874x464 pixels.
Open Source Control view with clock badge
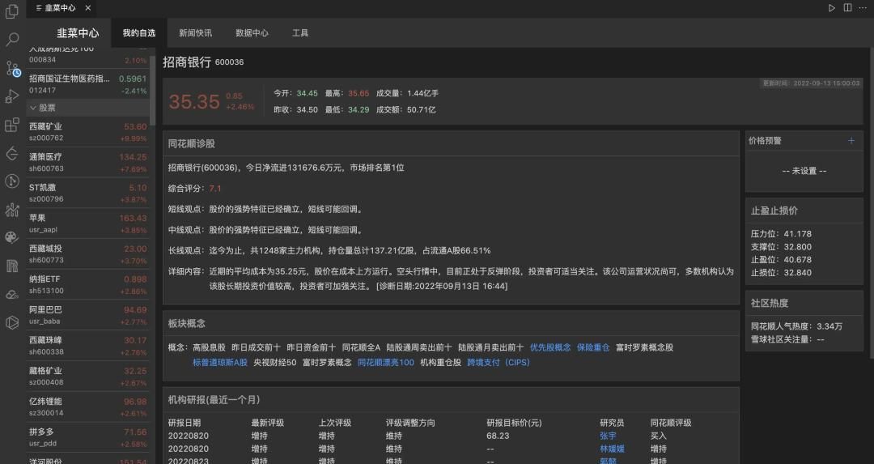(12, 68)
